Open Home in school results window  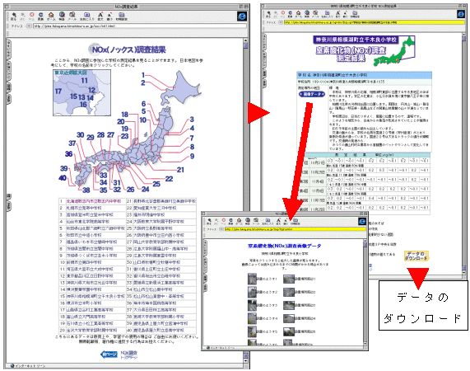[x=298, y=14]
